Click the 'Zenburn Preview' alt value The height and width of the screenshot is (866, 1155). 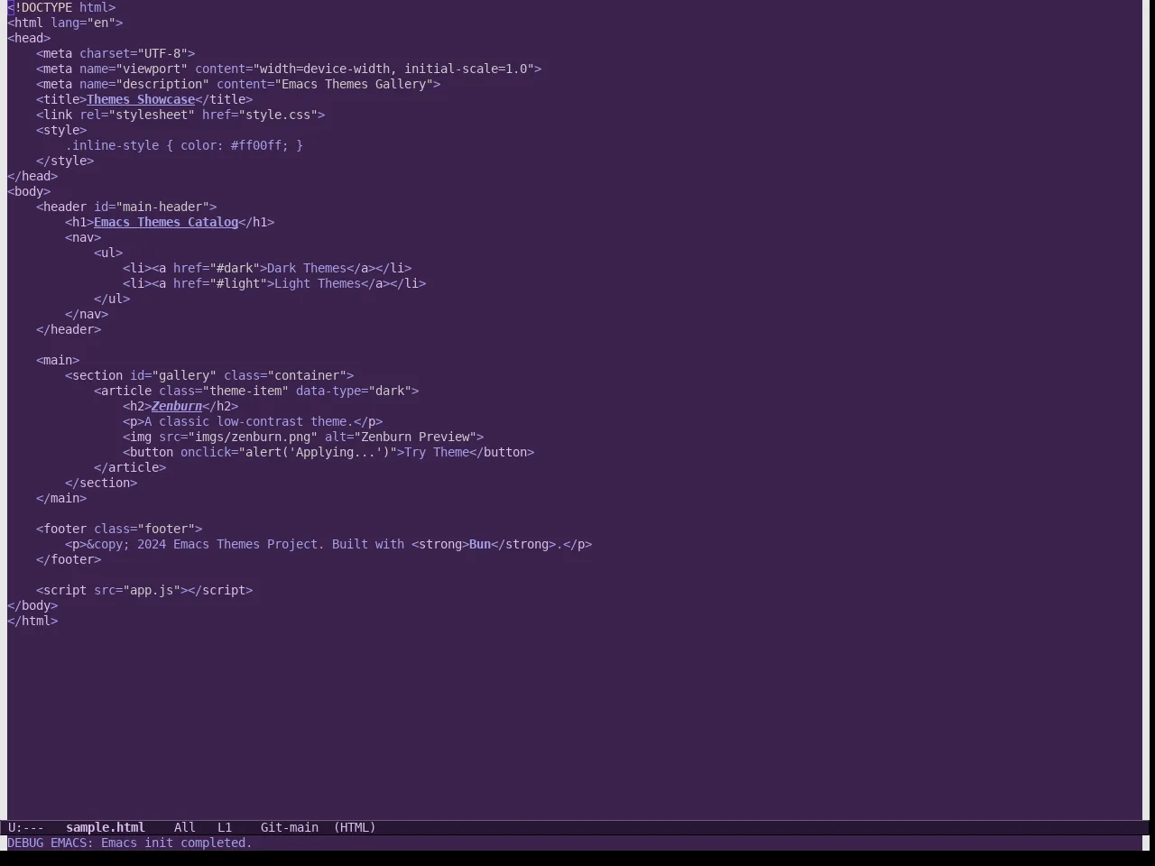tap(415, 437)
